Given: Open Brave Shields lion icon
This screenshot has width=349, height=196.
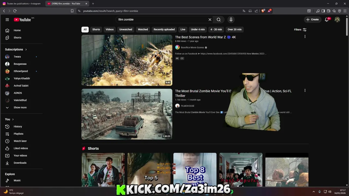Looking at the screenshot, I should tap(263, 11).
